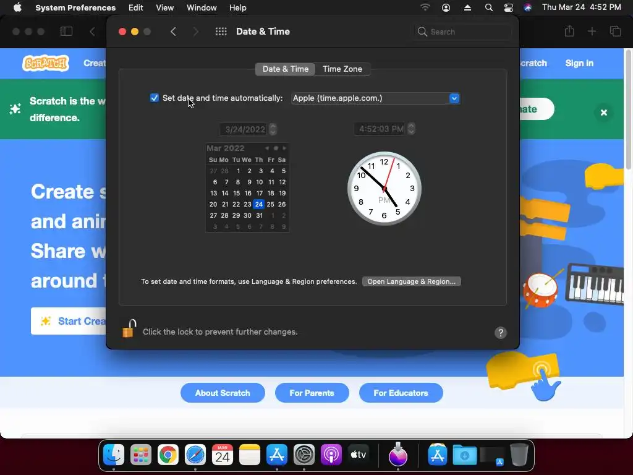
Task: Go to next month in calendar
Action: pyautogui.click(x=284, y=148)
